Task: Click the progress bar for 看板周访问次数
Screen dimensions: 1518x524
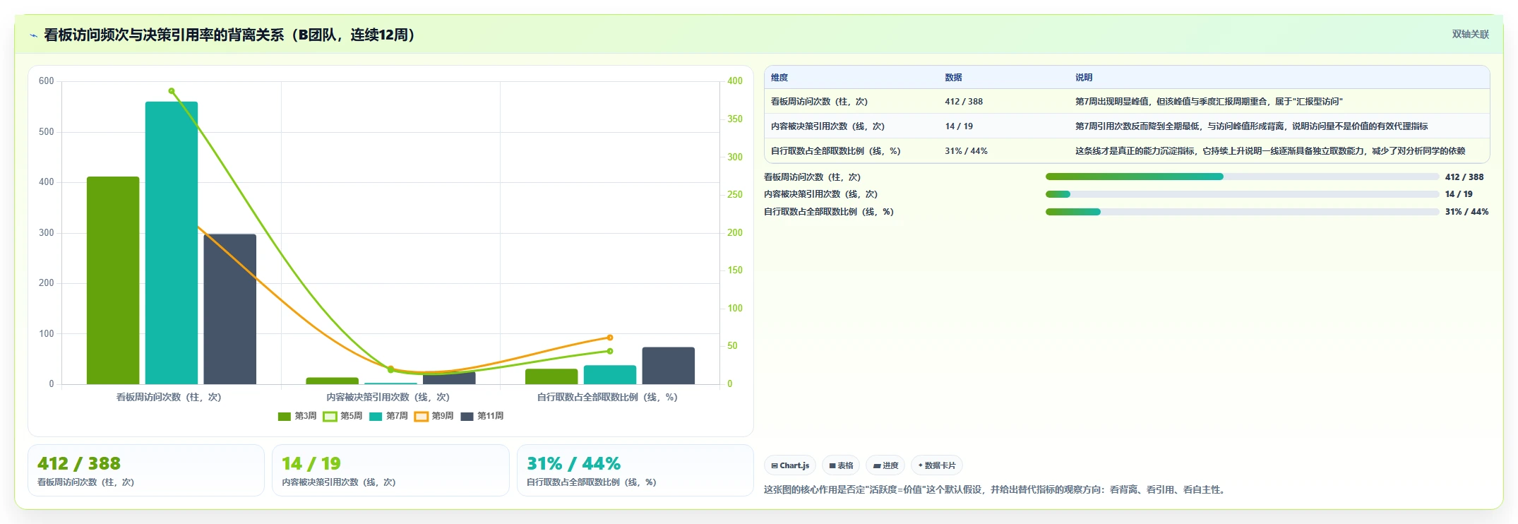Action: coord(1242,177)
